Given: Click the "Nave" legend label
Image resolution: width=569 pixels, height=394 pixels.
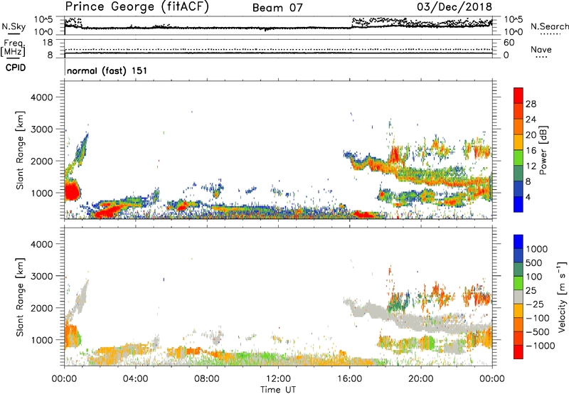Looking at the screenshot, I should [x=541, y=49].
